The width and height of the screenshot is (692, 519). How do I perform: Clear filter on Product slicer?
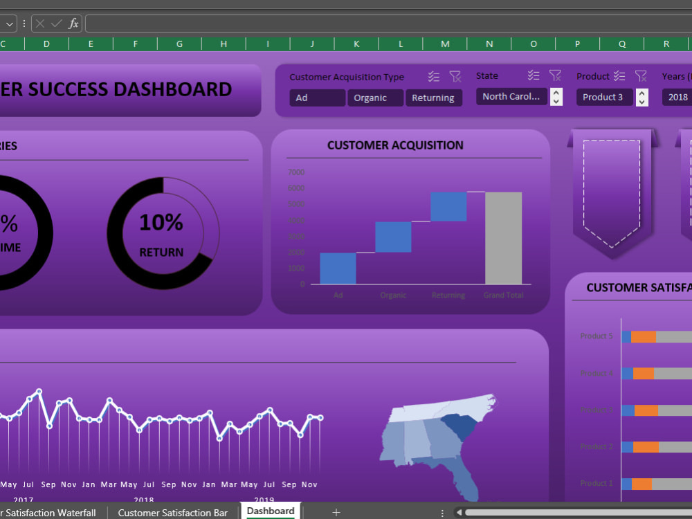641,76
